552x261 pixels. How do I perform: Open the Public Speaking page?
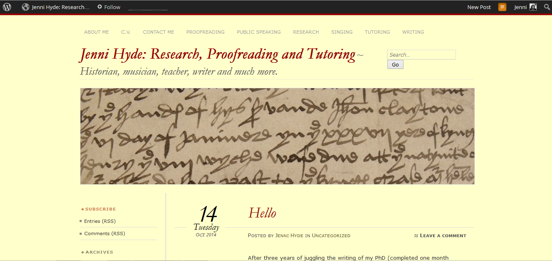tap(259, 32)
